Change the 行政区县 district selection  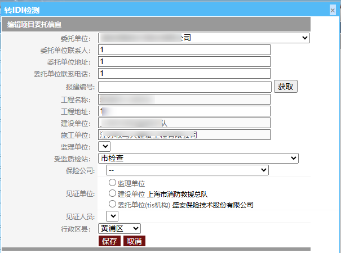119,228
